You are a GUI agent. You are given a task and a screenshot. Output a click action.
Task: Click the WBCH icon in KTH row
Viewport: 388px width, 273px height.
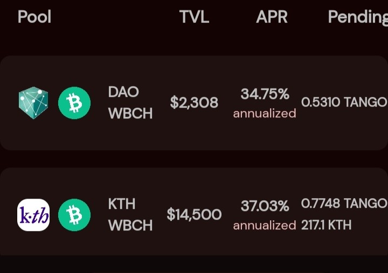[x=74, y=215]
